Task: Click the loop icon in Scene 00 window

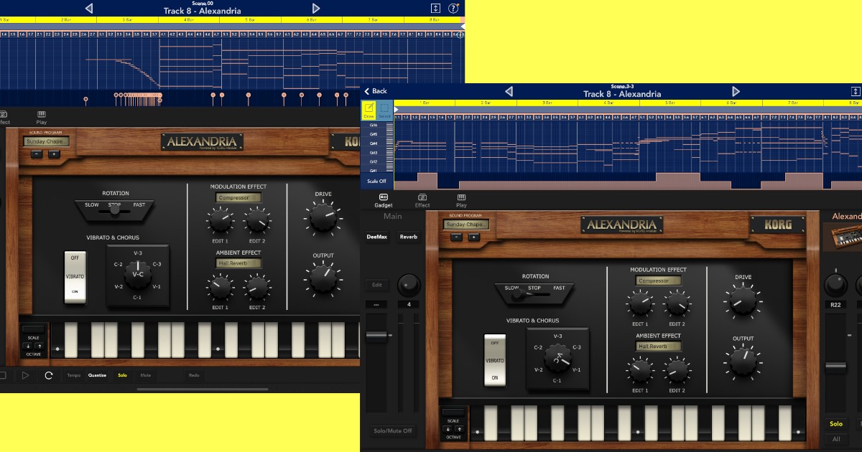Action: 49,375
